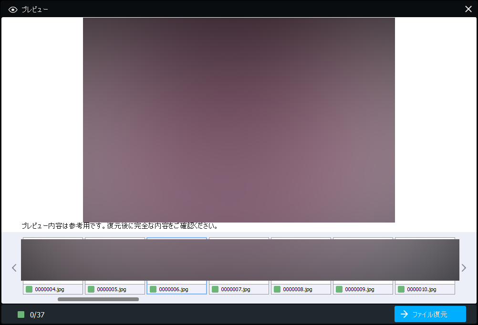Choose the thumbnail image for 0000010.jpg

pos(425,261)
